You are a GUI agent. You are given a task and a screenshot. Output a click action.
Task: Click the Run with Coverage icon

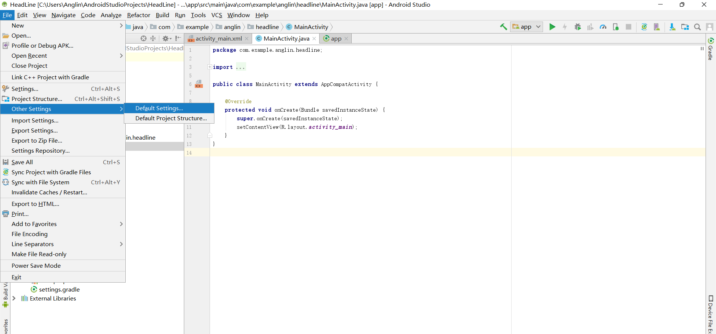590,27
